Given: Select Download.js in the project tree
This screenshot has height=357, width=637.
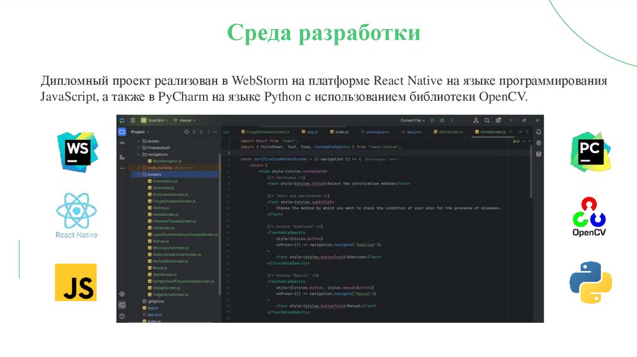Looking at the screenshot, I should coord(161,188).
